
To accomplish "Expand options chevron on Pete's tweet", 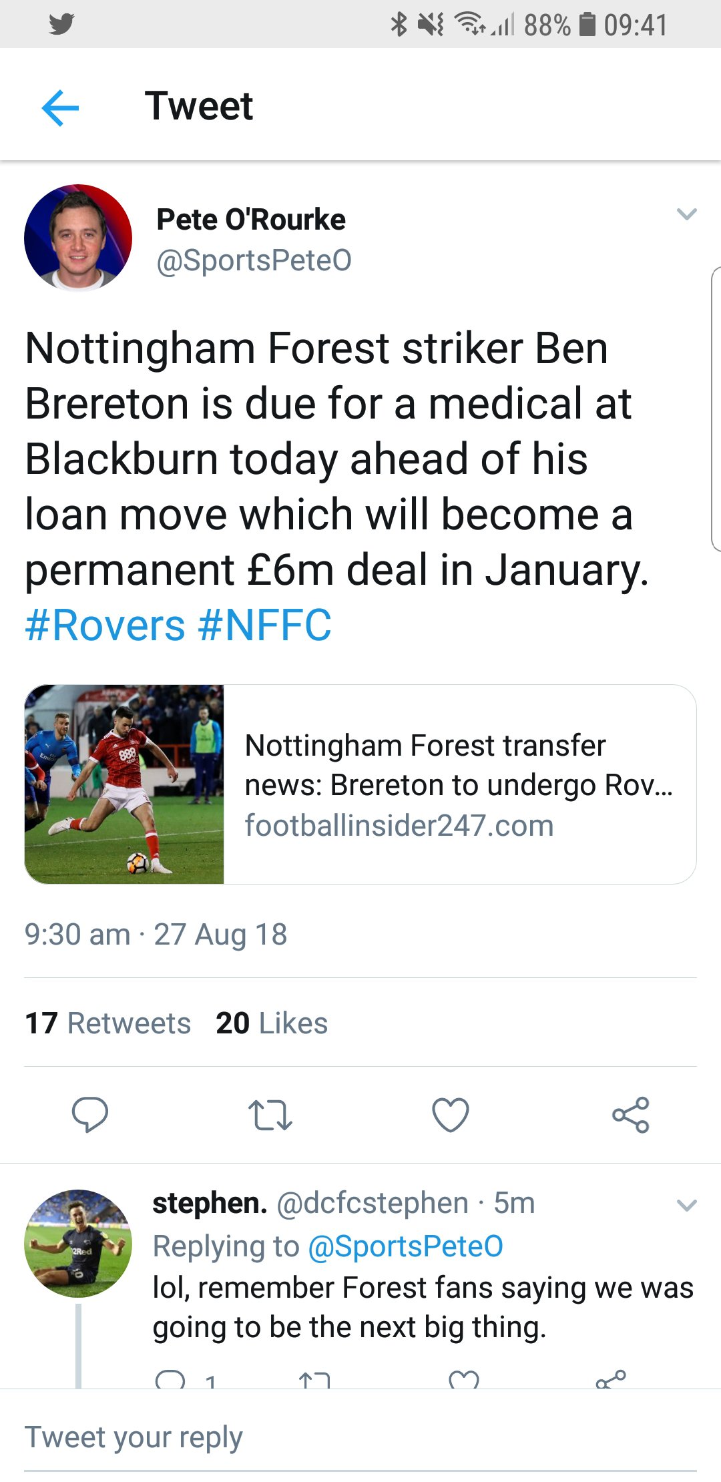I will (x=686, y=214).
